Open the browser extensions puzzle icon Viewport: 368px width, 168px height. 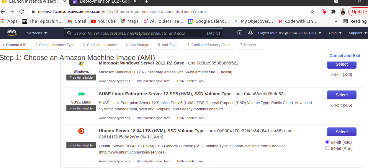[x=333, y=12]
